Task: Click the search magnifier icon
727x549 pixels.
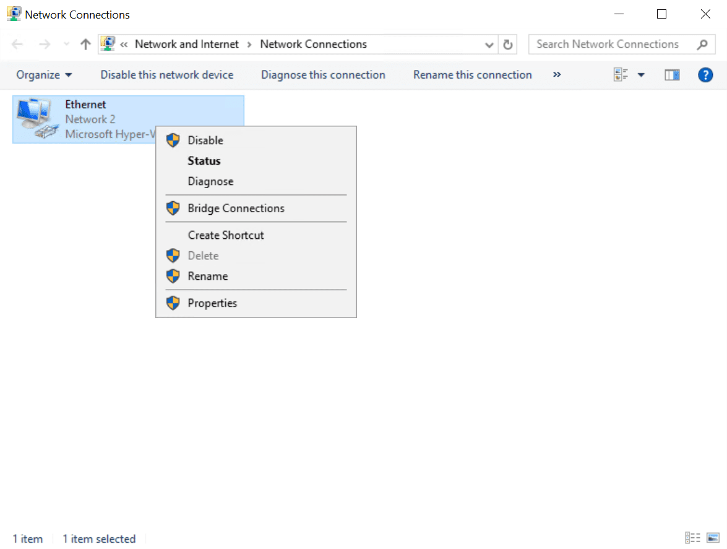Action: coord(702,45)
